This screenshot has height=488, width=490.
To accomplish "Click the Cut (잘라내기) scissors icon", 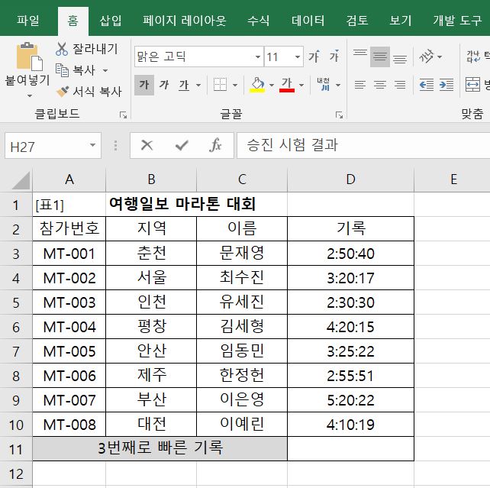I will click(62, 49).
